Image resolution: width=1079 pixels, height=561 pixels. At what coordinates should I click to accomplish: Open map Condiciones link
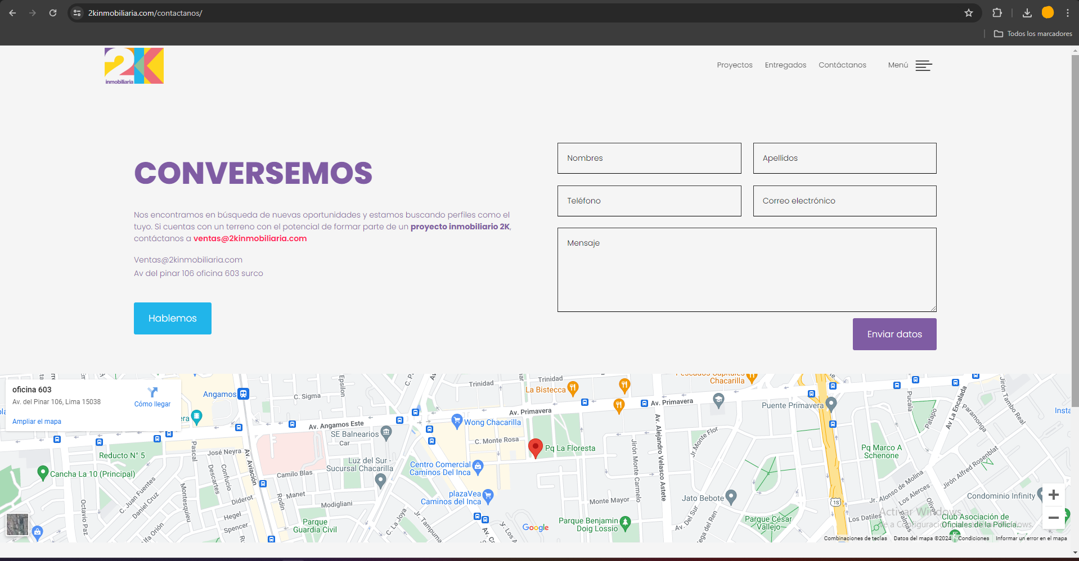coord(973,539)
